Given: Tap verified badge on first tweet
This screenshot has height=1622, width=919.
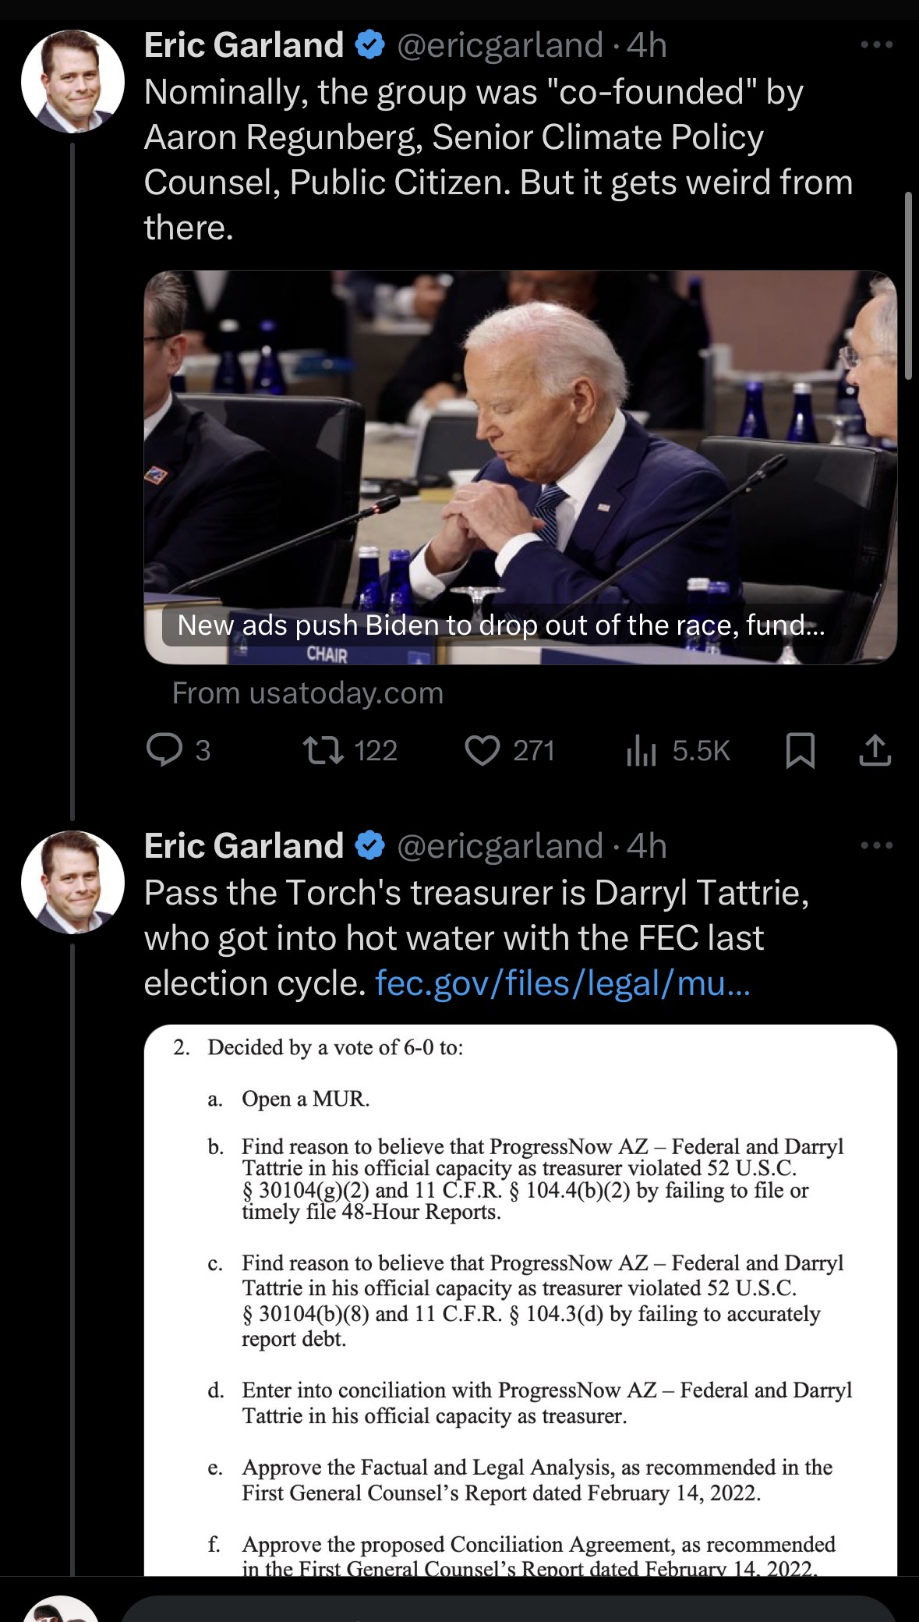Looking at the screenshot, I should coord(370,45).
